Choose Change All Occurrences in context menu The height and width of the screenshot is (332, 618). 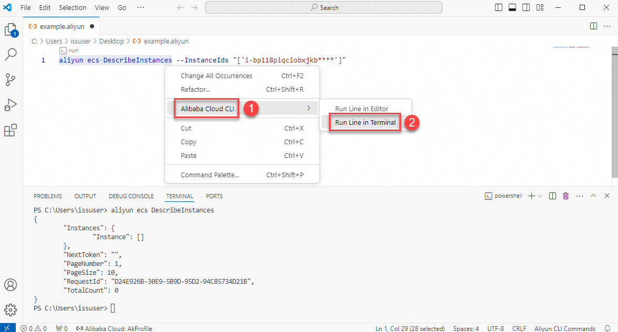pos(242,76)
